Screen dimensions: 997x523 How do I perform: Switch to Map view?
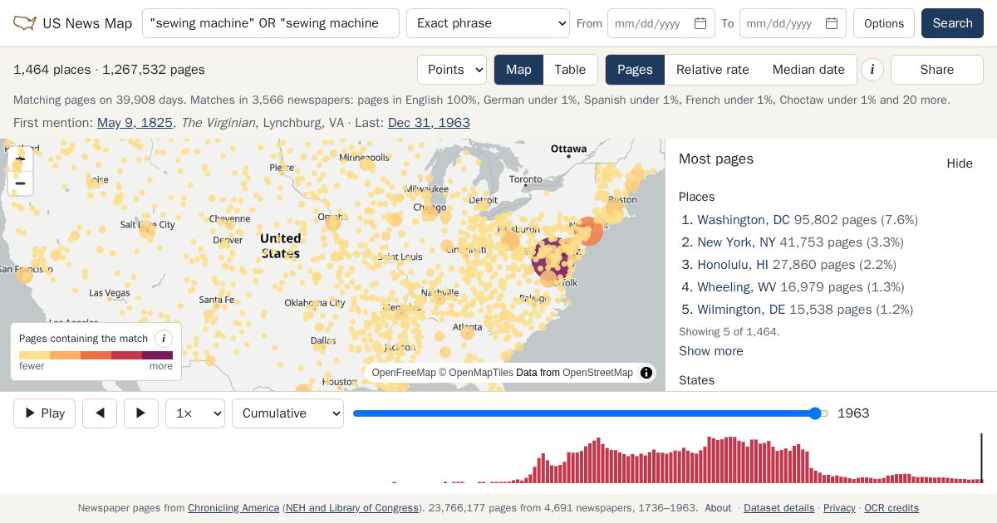pos(518,70)
